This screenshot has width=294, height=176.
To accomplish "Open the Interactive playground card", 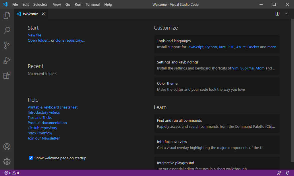I will tap(217, 163).
